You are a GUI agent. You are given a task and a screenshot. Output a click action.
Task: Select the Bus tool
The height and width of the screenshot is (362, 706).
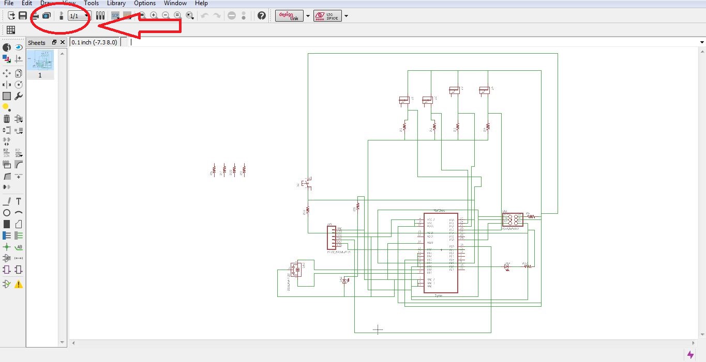7,235
